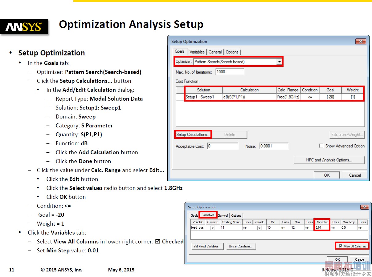Click the Goal column header
The height and width of the screenshot is (277, 372).
[330, 90]
